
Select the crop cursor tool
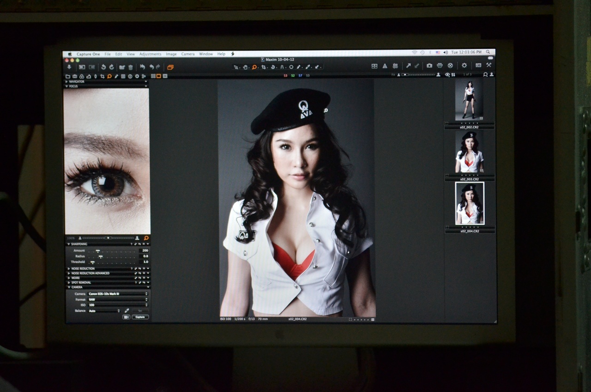264,67
